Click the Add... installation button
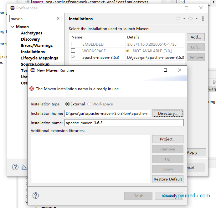 [x=196, y=37]
